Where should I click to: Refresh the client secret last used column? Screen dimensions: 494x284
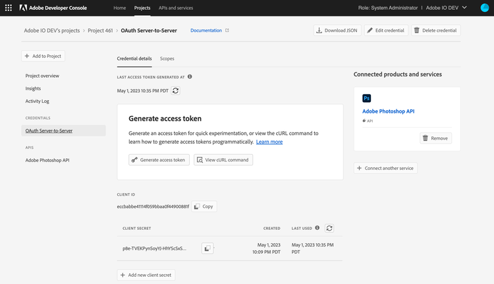329,228
